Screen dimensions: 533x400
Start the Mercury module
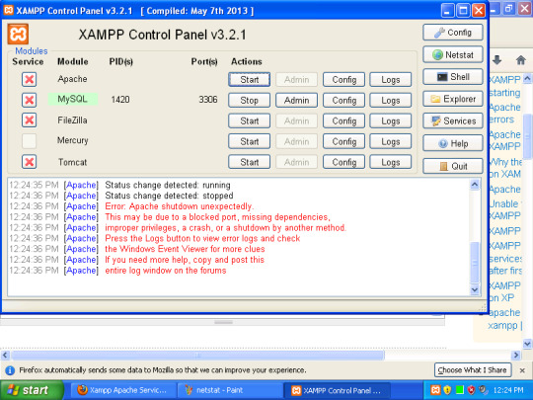point(249,141)
